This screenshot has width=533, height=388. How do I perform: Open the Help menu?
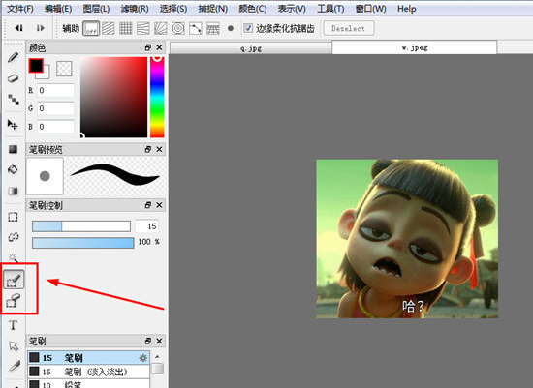407,9
